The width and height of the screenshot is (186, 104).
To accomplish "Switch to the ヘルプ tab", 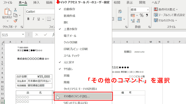I will (x=156, y=3).
